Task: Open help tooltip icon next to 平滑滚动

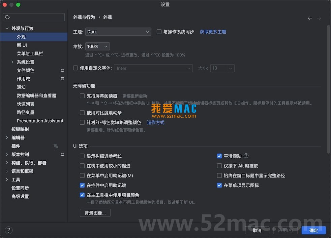Action: click(x=246, y=156)
